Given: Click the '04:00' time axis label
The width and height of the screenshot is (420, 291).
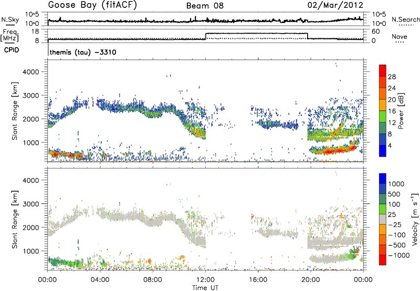Looking at the screenshot, I should click(x=100, y=280).
